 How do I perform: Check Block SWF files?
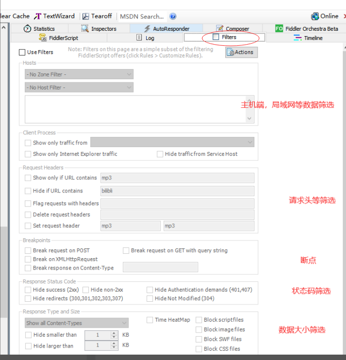click(199, 340)
